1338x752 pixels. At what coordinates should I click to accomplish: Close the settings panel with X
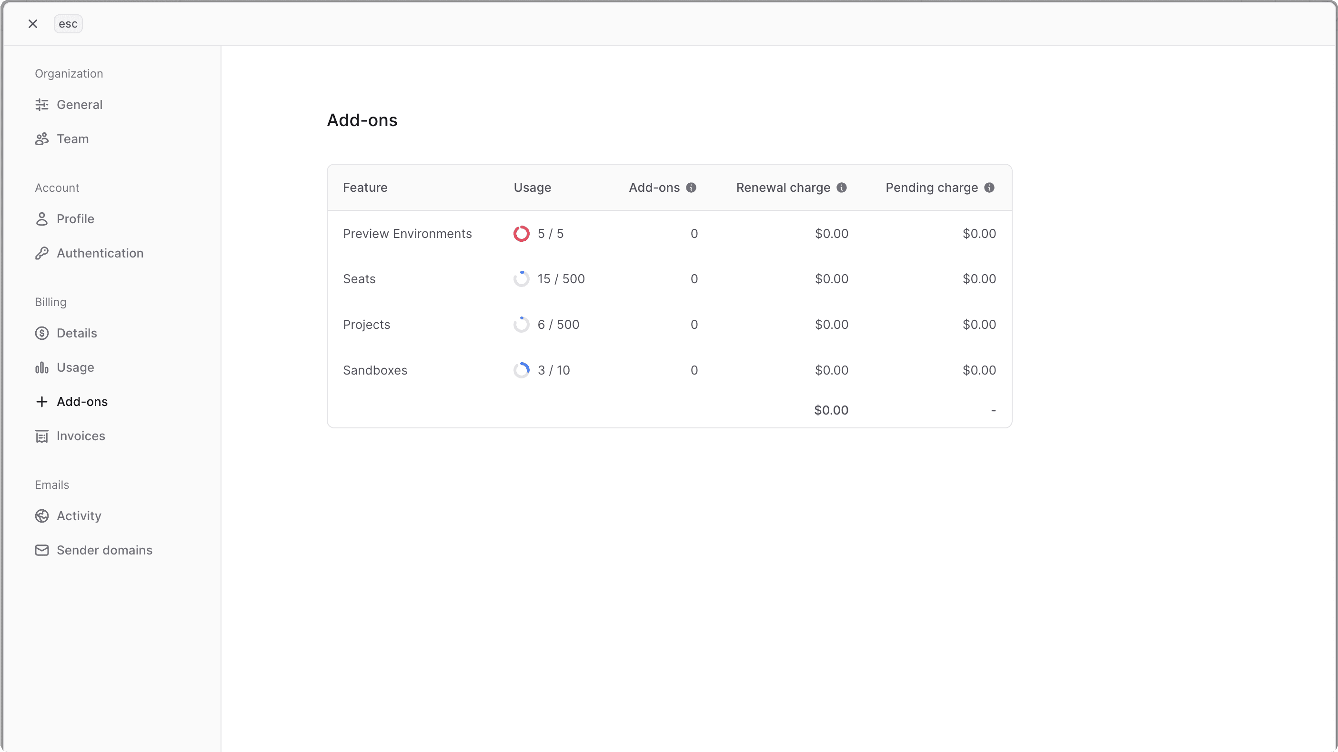33,23
